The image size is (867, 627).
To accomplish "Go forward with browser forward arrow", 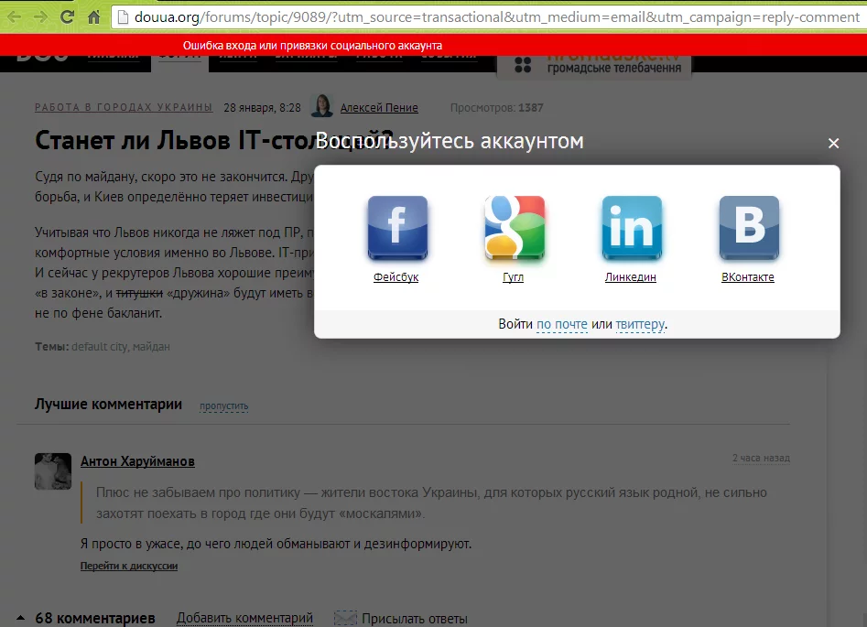I will click(x=40, y=17).
